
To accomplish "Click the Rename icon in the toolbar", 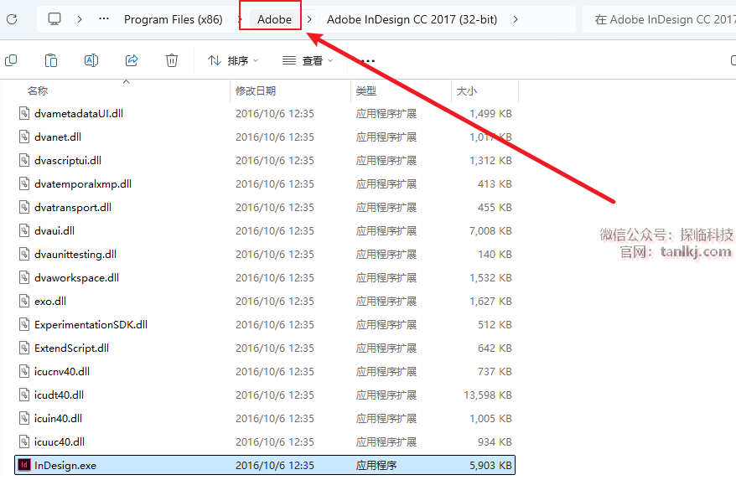I will click(x=91, y=60).
